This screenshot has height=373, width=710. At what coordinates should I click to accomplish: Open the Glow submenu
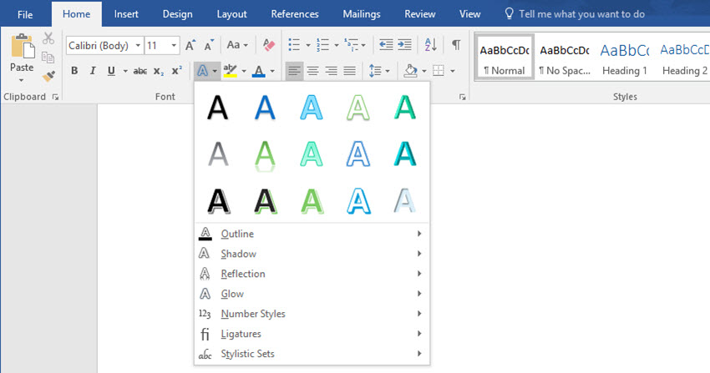tap(312, 294)
